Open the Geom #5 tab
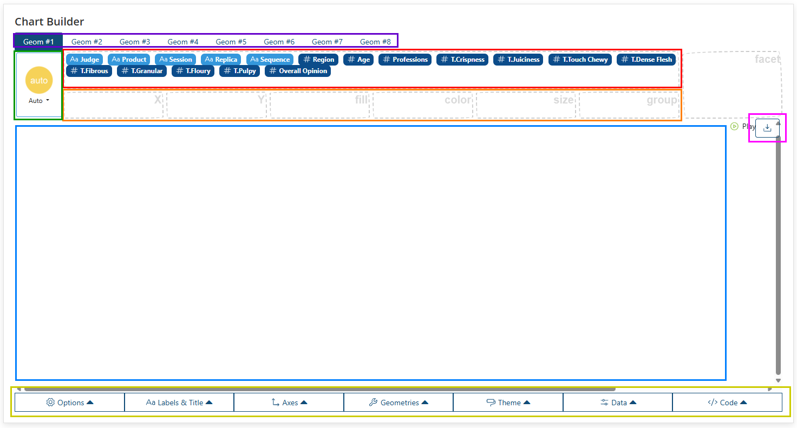Image resolution: width=797 pixels, height=428 pixels. (x=231, y=42)
